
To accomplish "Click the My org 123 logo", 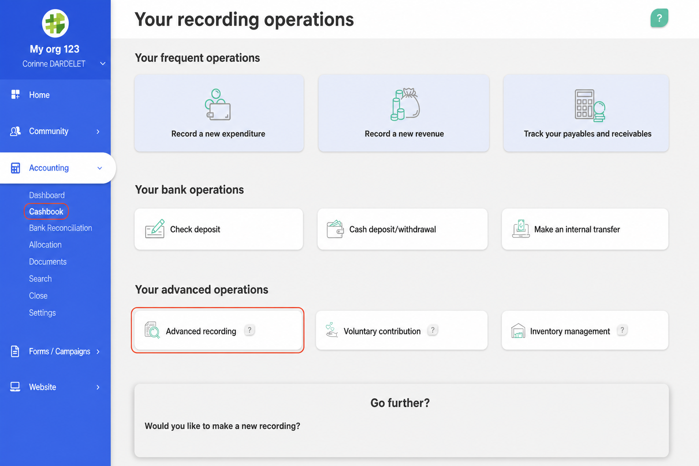I will coord(55,23).
